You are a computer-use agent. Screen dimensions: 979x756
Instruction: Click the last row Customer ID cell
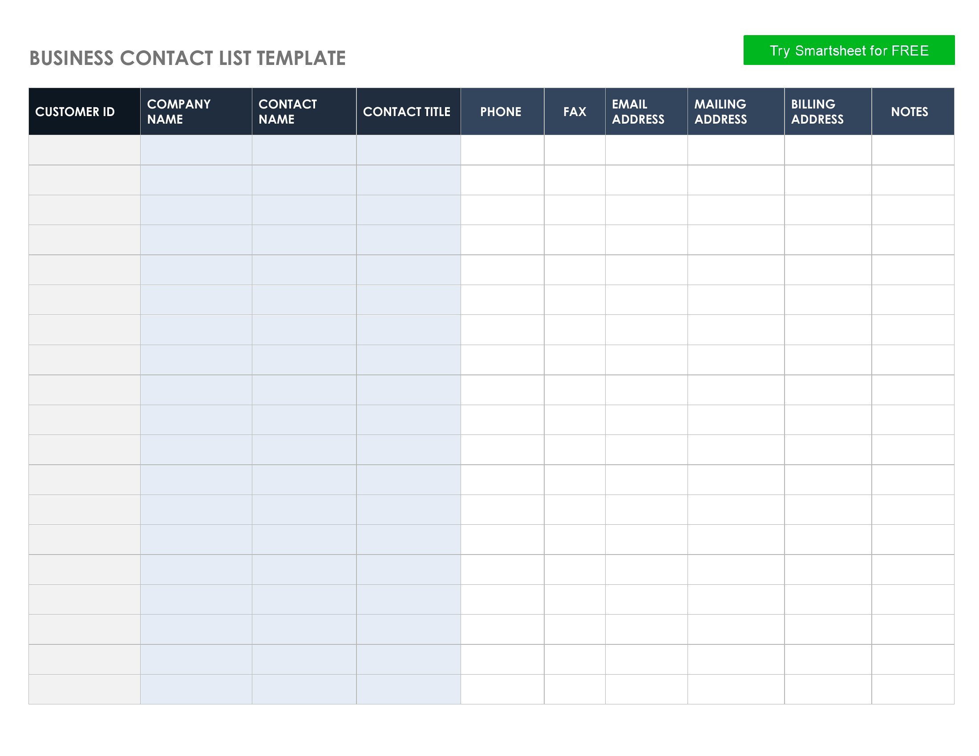tap(84, 689)
